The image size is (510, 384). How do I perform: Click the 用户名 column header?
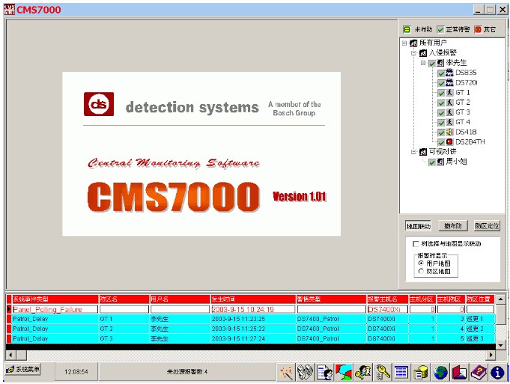tap(180, 299)
